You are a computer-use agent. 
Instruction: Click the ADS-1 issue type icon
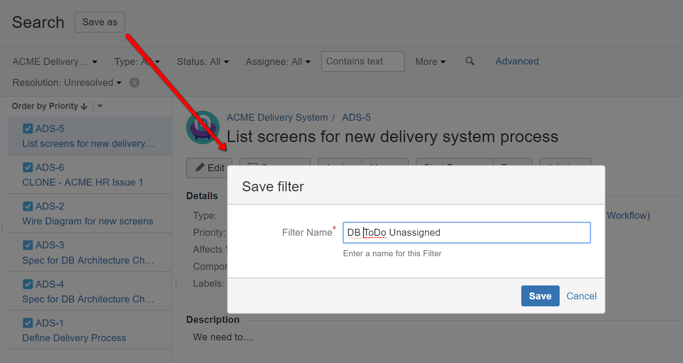pyautogui.click(x=28, y=323)
